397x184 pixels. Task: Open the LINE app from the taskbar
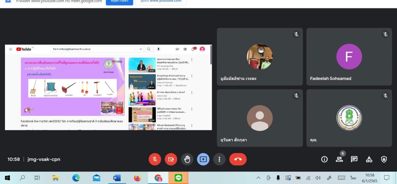178,178
